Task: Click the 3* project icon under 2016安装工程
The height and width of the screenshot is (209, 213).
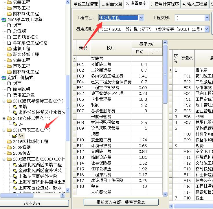Action: pyautogui.click(x=15, y=124)
